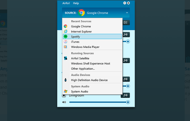Image resolution: width=190 pixels, height=121 pixels.
Task: Click the Airfoil Satellite icon
Action: [65, 58]
